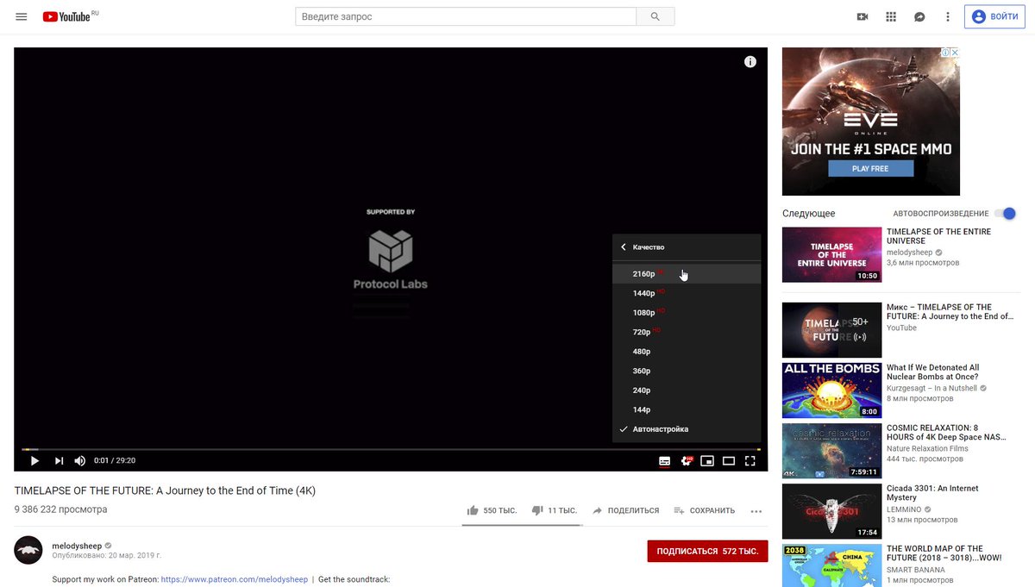1035x587 pixels.
Task: Open Timelapse of the Entire Universe thumbnail
Action: (x=831, y=254)
